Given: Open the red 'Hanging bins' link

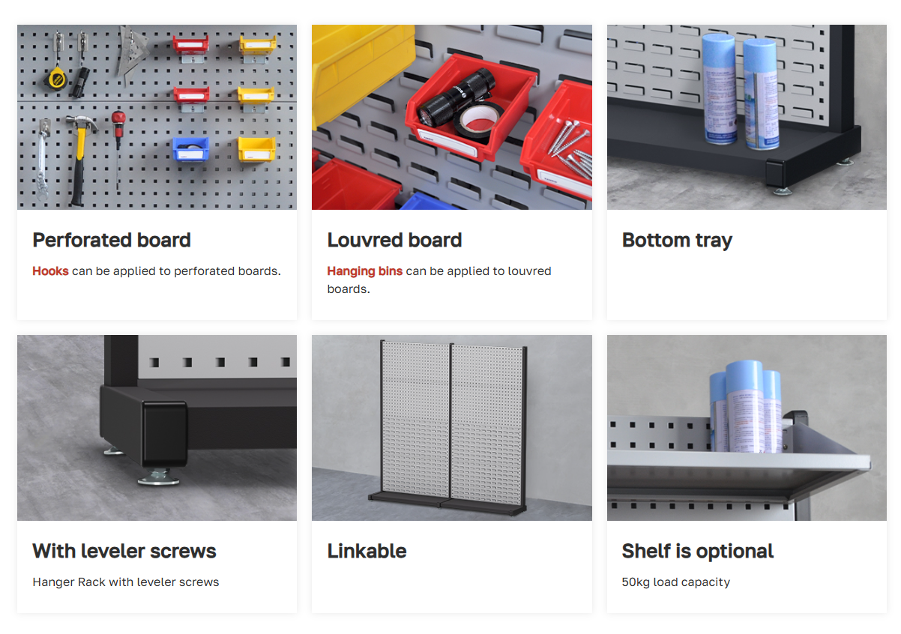Looking at the screenshot, I should tap(364, 271).
